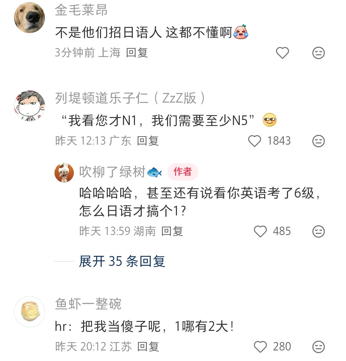Click the heart next to 280

click(260, 347)
